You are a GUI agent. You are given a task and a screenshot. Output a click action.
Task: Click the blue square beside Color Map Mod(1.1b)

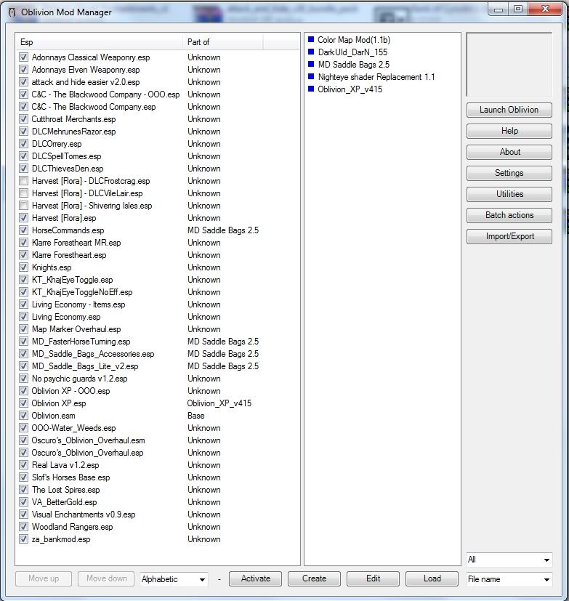pos(311,40)
